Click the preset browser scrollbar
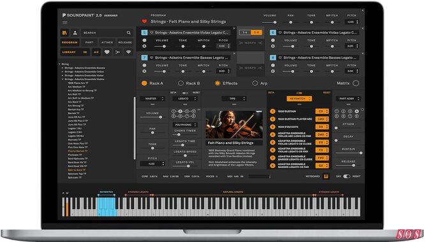 (x=135, y=128)
